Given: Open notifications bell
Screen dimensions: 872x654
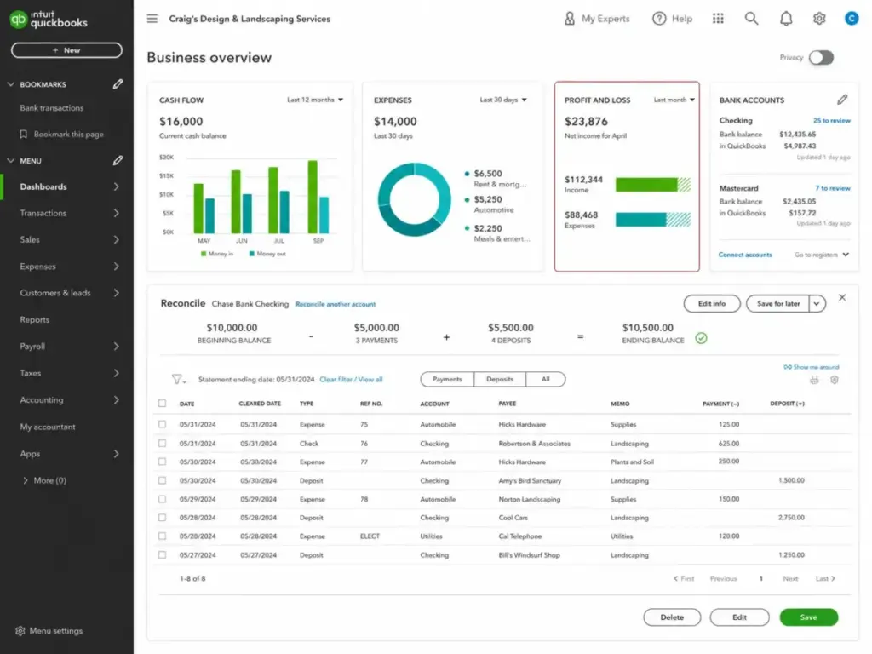Looking at the screenshot, I should [786, 19].
